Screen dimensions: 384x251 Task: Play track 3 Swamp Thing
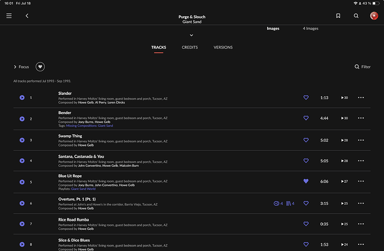coord(22,140)
